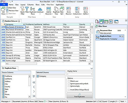Click Source Columns scroll down arrow

30,97
